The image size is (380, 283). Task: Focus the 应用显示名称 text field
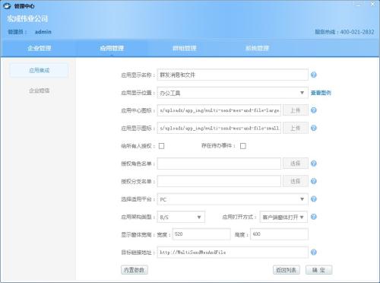click(233, 75)
